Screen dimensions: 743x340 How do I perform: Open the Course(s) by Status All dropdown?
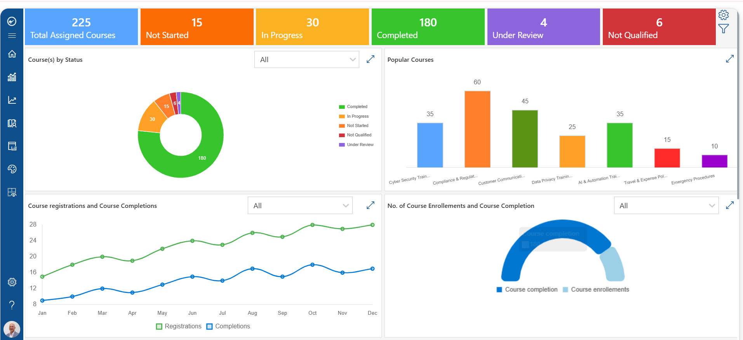307,59
